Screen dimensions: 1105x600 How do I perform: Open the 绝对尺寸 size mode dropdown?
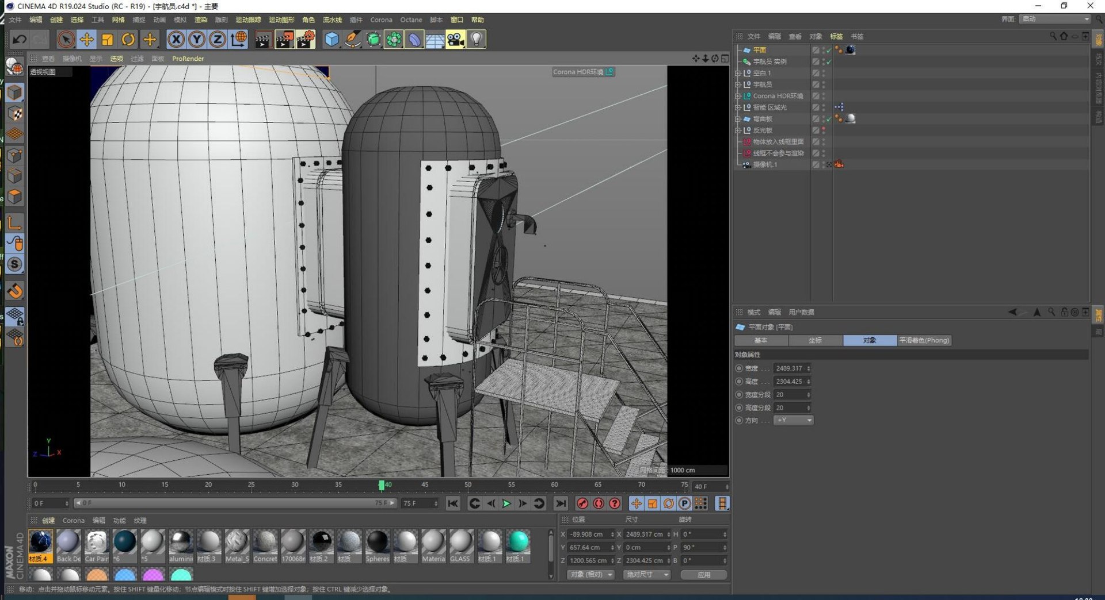pos(647,575)
